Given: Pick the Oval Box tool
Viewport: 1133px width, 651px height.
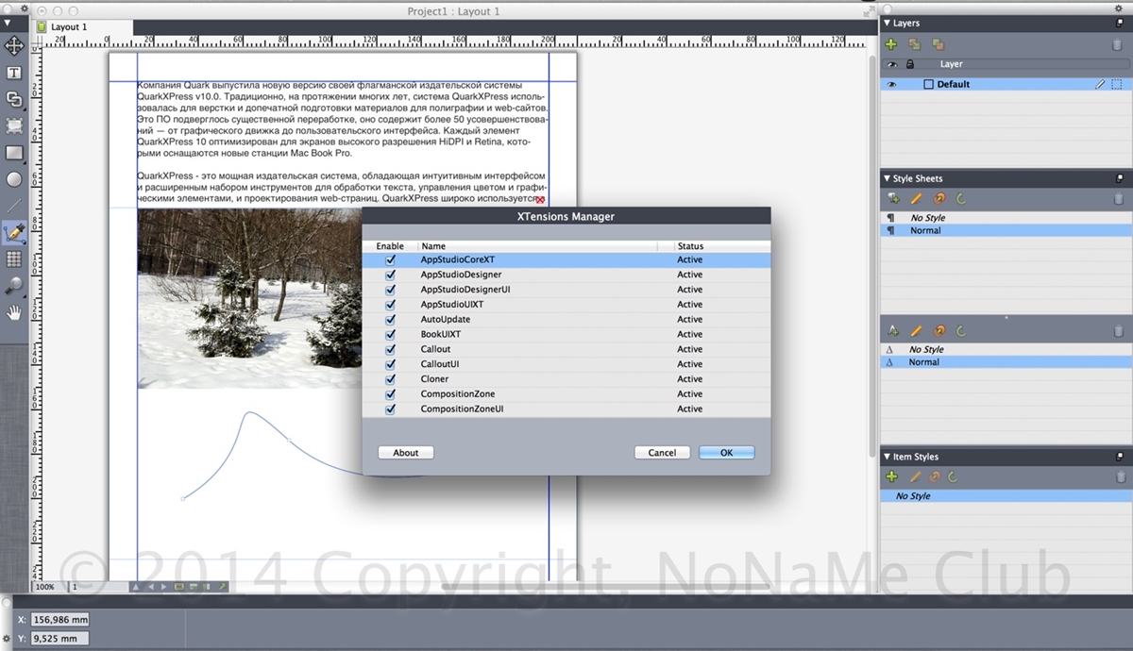Looking at the screenshot, I should tap(14, 179).
